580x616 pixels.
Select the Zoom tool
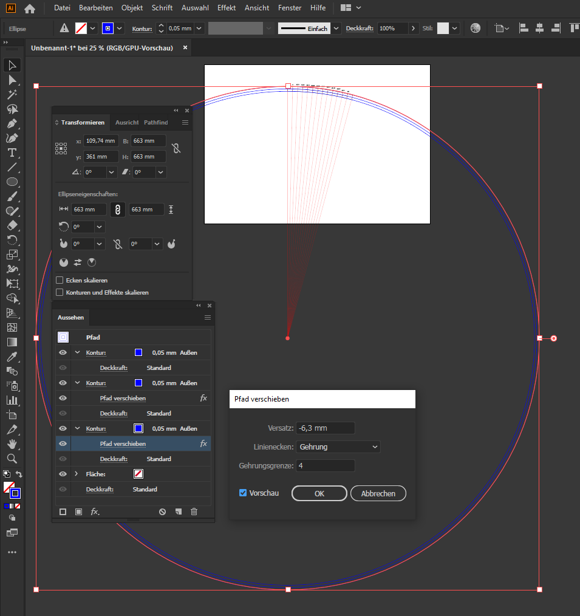[11, 459]
